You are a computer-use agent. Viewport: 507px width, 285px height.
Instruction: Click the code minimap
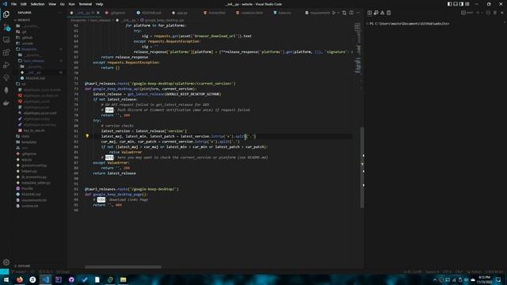tap(357, 48)
